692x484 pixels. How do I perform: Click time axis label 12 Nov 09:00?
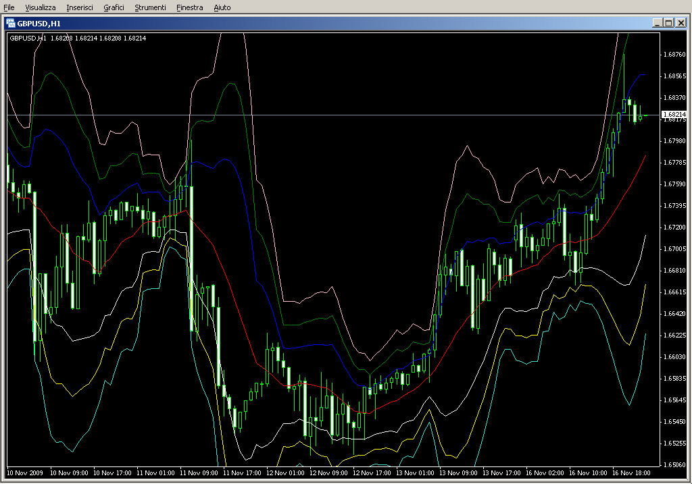[329, 473]
